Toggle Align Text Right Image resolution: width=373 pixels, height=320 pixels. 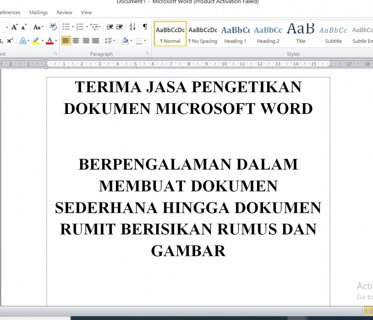86,41
